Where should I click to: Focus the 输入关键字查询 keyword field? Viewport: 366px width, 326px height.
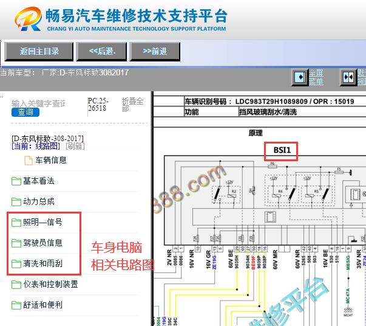(x=38, y=103)
